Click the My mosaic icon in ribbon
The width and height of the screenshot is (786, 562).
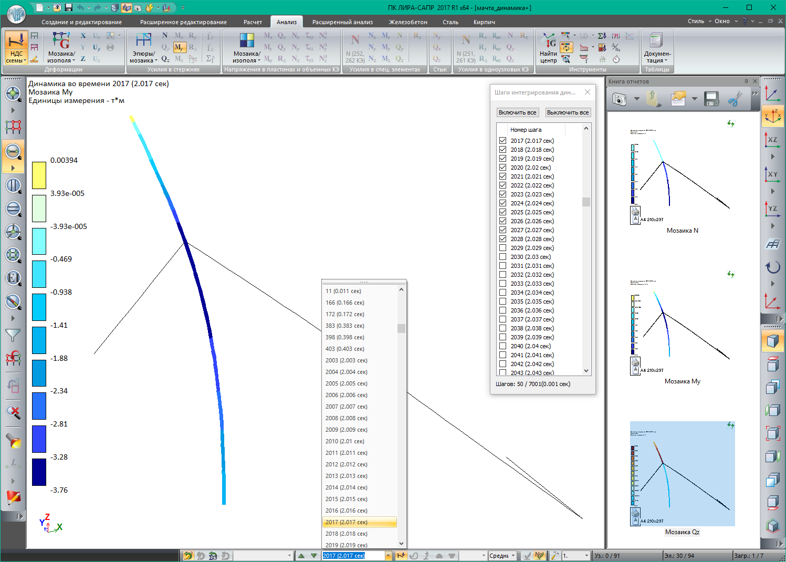tap(180, 48)
